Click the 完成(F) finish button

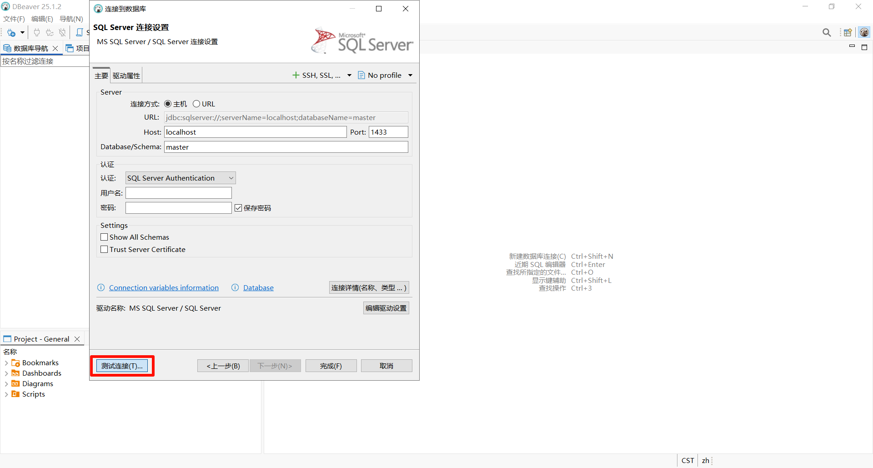click(x=331, y=366)
